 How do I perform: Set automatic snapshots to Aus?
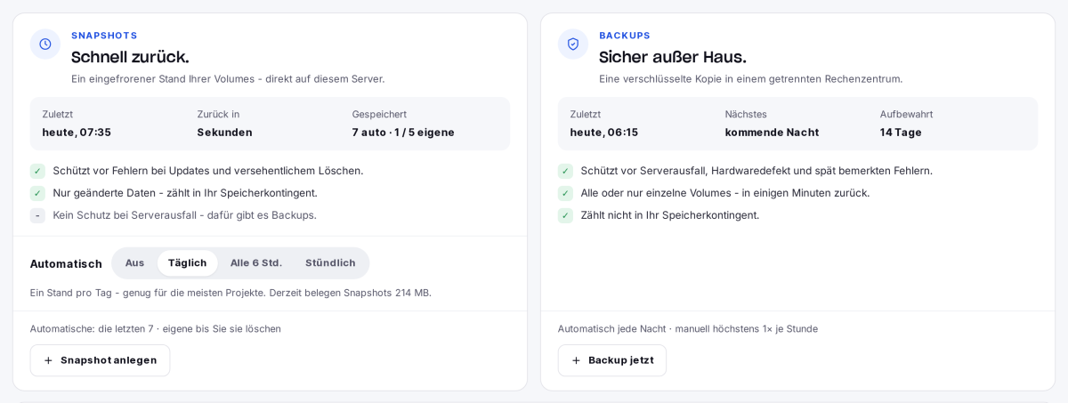coord(134,262)
